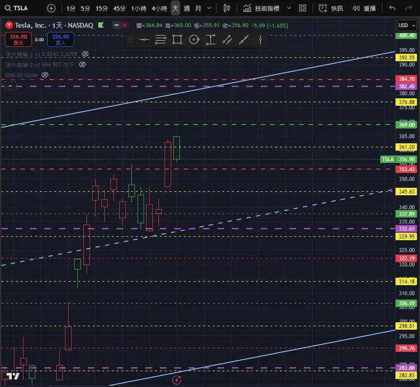Select the trend line drawing tool

pyautogui.click(x=243, y=40)
